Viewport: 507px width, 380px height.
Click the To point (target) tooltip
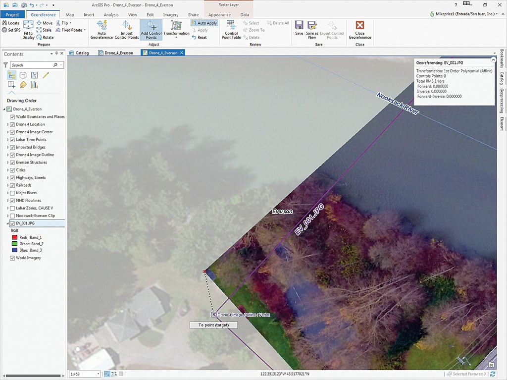[x=213, y=325]
